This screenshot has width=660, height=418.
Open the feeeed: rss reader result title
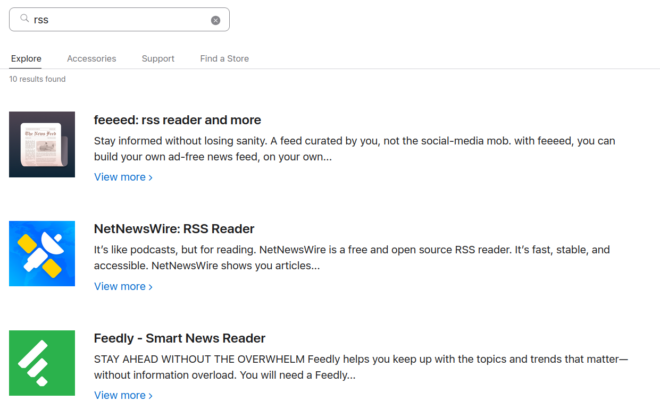178,120
